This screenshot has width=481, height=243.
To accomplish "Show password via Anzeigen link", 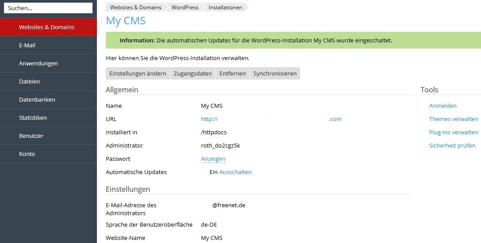I will (213, 159).
